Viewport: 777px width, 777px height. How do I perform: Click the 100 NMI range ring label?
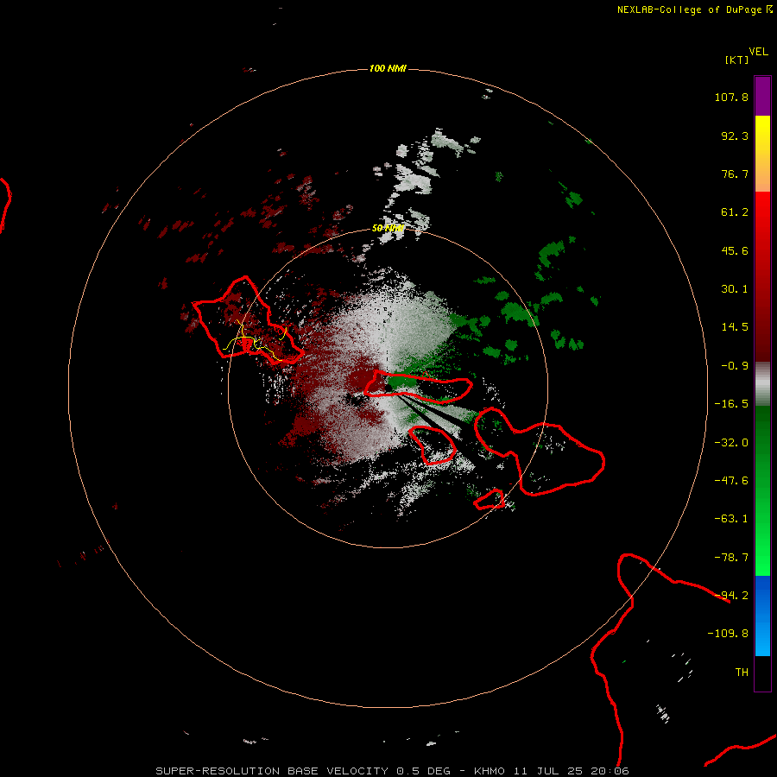388,68
